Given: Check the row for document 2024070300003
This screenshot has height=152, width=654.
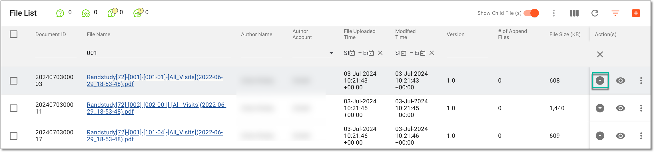Looking at the screenshot, I should pyautogui.click(x=13, y=81).
